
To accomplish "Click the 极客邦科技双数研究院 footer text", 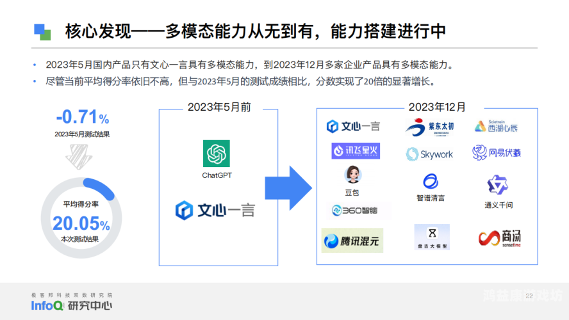I will pos(72,295).
